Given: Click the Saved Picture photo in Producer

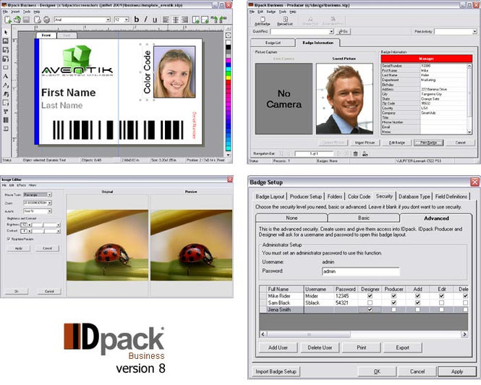Looking at the screenshot, I should coord(344,99).
